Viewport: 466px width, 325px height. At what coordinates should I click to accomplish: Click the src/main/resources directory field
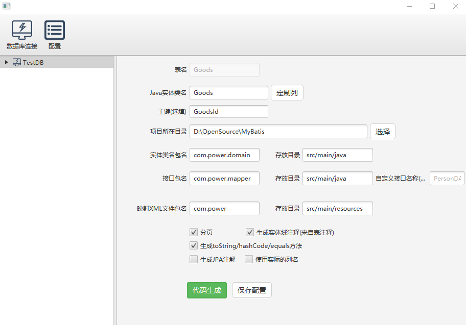pos(337,208)
